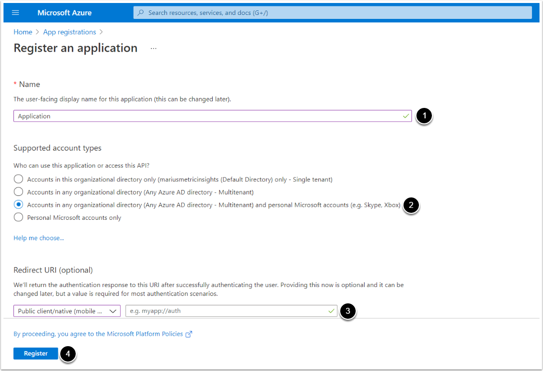Click numbered callout marker 2
The image size is (543, 371).
coord(411,205)
